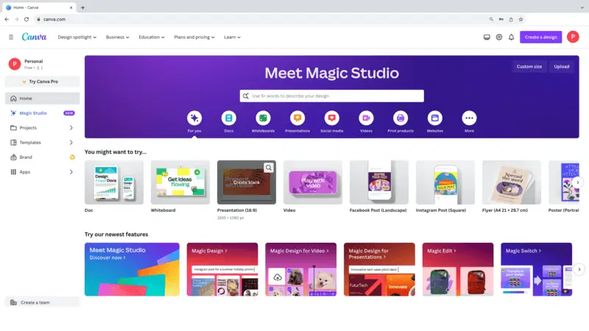Bookmark this page with the star

tap(521, 19)
